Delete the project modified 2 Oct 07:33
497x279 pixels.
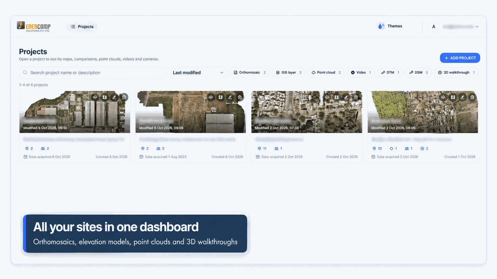[356, 97]
